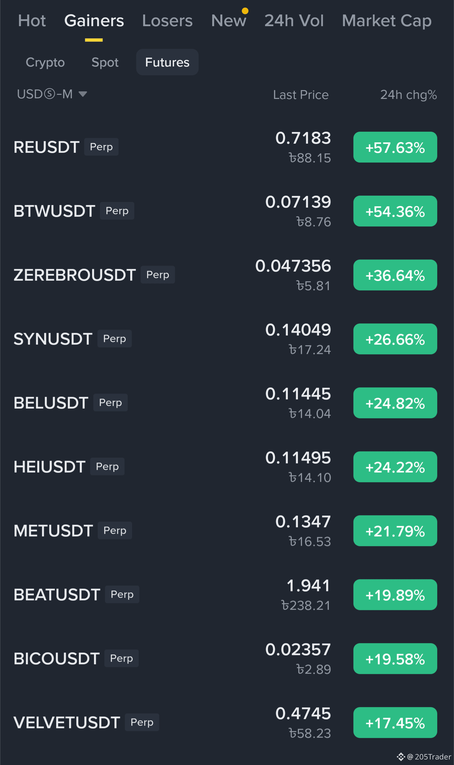The width and height of the screenshot is (454, 765).
Task: Tap the Perp tag beside BEATUSDT
Action: (x=122, y=595)
